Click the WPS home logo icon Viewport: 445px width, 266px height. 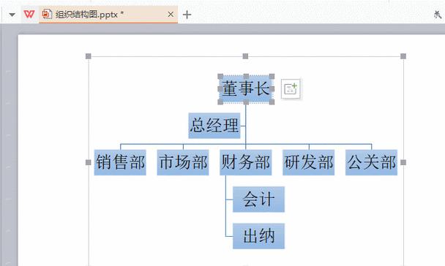tap(29, 14)
